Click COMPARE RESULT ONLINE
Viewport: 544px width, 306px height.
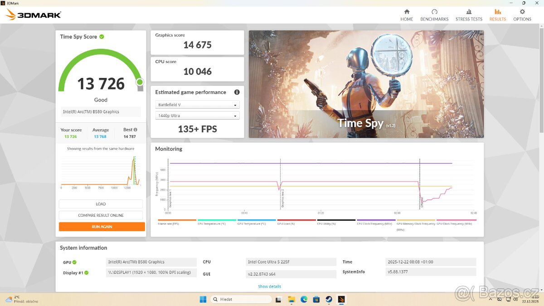[x=101, y=215]
